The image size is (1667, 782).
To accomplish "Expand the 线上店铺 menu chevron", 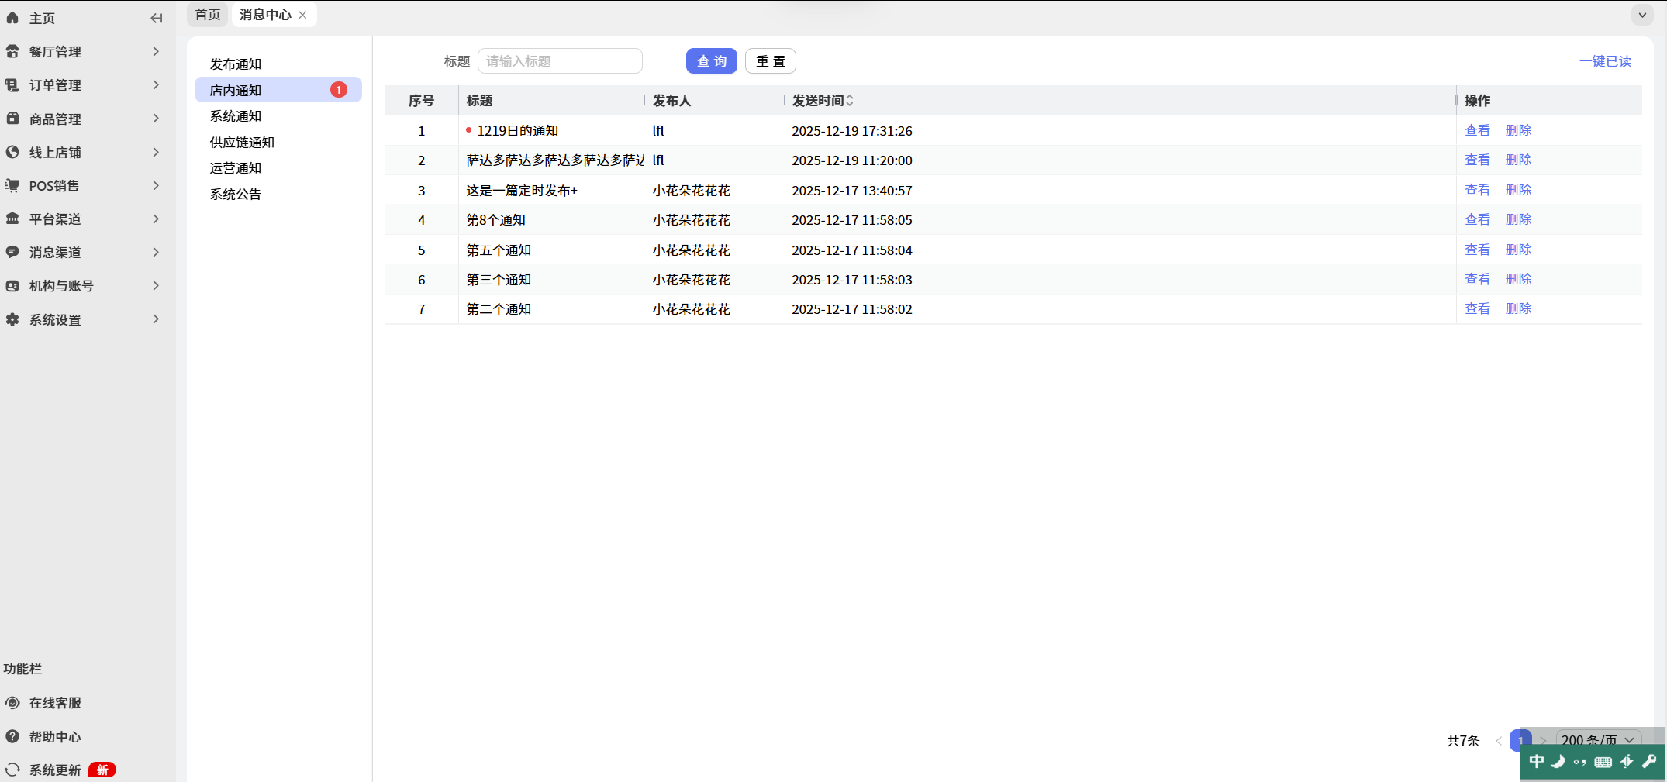I will (x=156, y=152).
